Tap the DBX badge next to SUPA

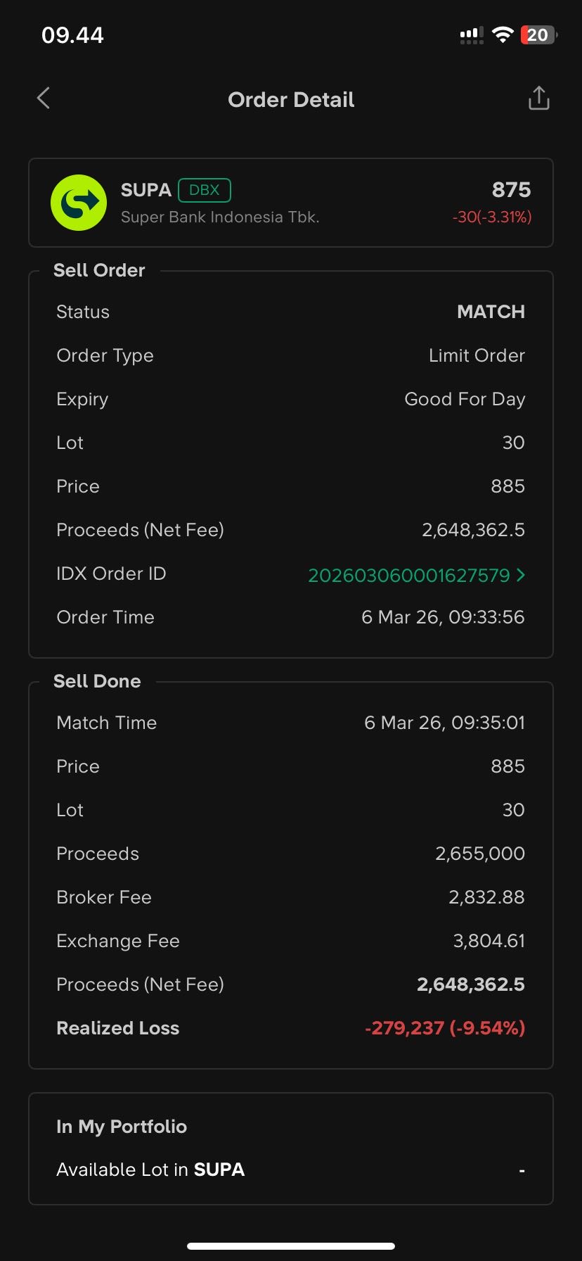pos(205,190)
